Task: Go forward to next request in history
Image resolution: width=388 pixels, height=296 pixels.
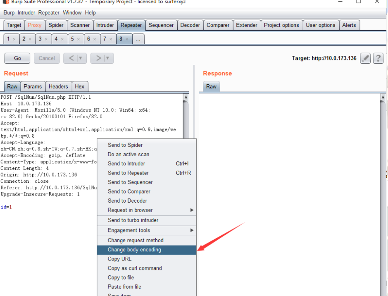Action: tap(98, 58)
